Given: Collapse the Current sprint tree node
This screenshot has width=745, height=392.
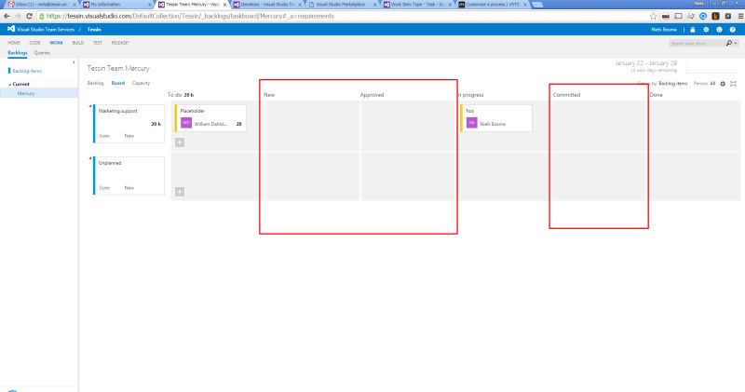Looking at the screenshot, I should (x=9, y=84).
